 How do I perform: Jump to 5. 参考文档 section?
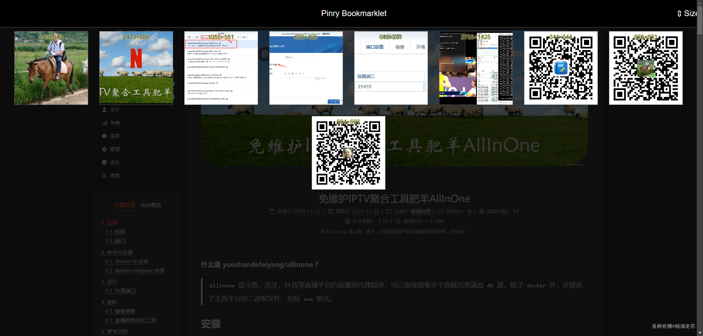coord(115,331)
